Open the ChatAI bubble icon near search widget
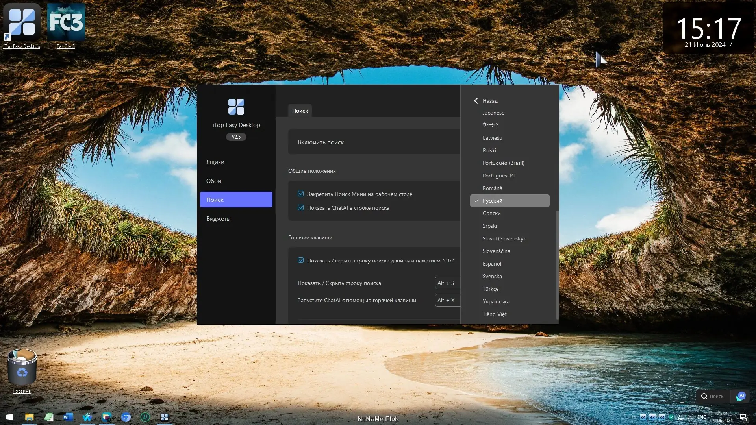Image resolution: width=756 pixels, height=425 pixels. pyautogui.click(x=741, y=396)
